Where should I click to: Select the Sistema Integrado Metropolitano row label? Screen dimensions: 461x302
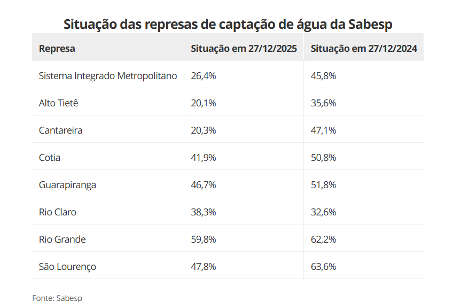pyautogui.click(x=107, y=76)
